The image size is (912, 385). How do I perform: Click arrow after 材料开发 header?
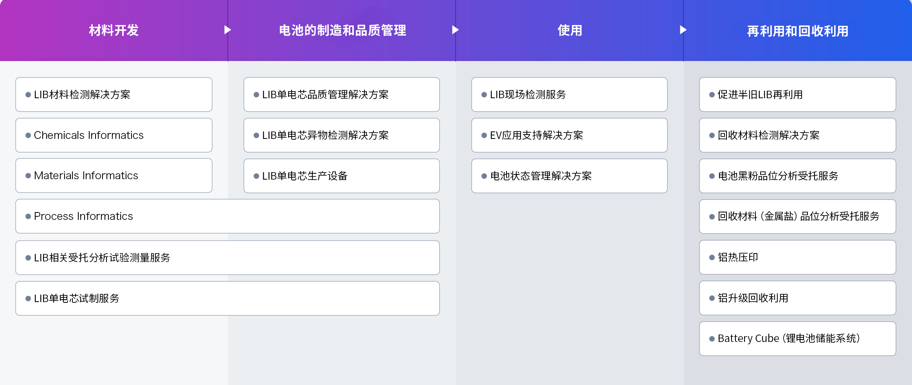(227, 30)
